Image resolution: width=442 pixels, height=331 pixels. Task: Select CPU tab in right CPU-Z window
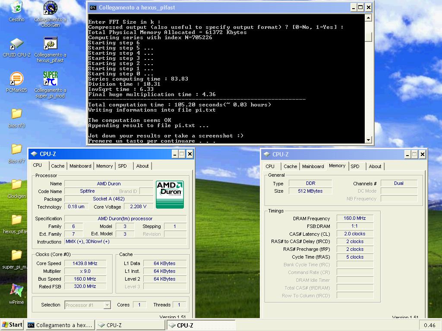270,166
